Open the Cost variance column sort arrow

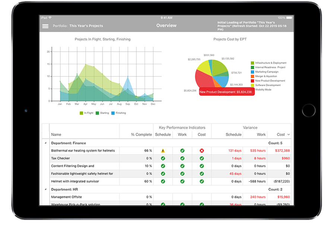[289, 134]
